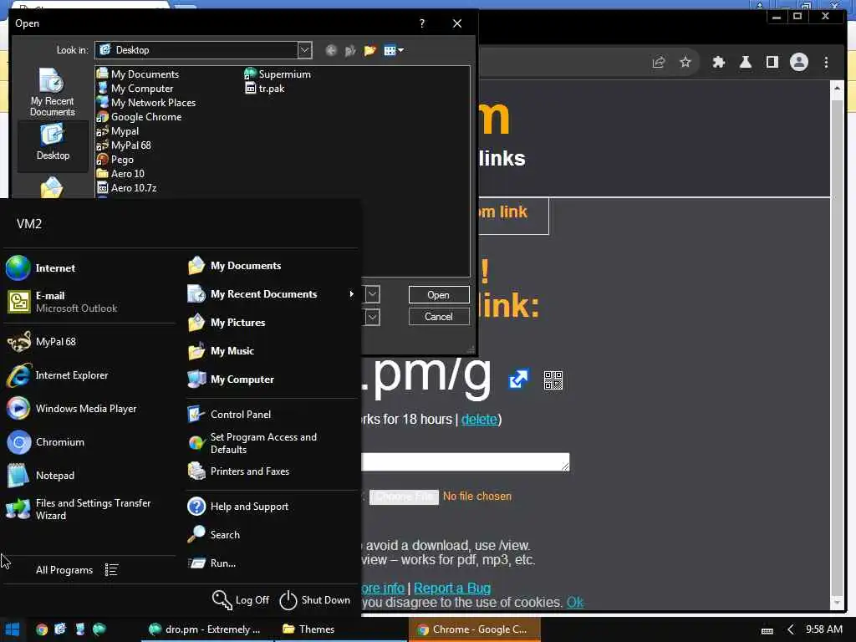Screen dimensions: 856x642
Task: Open My Computer from Start menu
Action: [231, 380]
